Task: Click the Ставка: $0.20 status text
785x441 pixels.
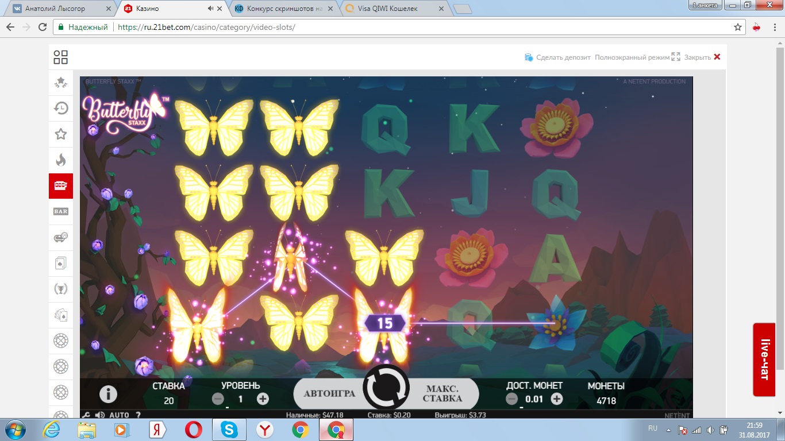Action: tap(389, 415)
